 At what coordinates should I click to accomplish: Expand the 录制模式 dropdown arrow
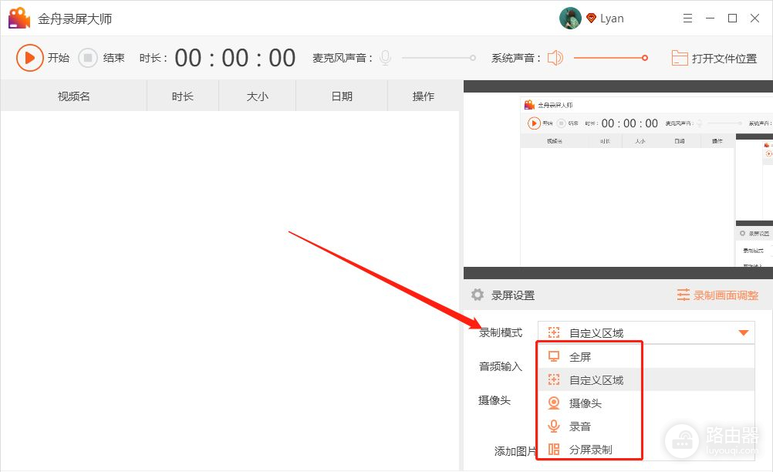[744, 333]
